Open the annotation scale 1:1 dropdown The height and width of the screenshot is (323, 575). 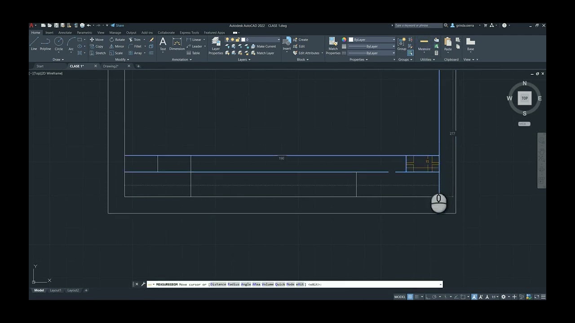[x=495, y=297]
